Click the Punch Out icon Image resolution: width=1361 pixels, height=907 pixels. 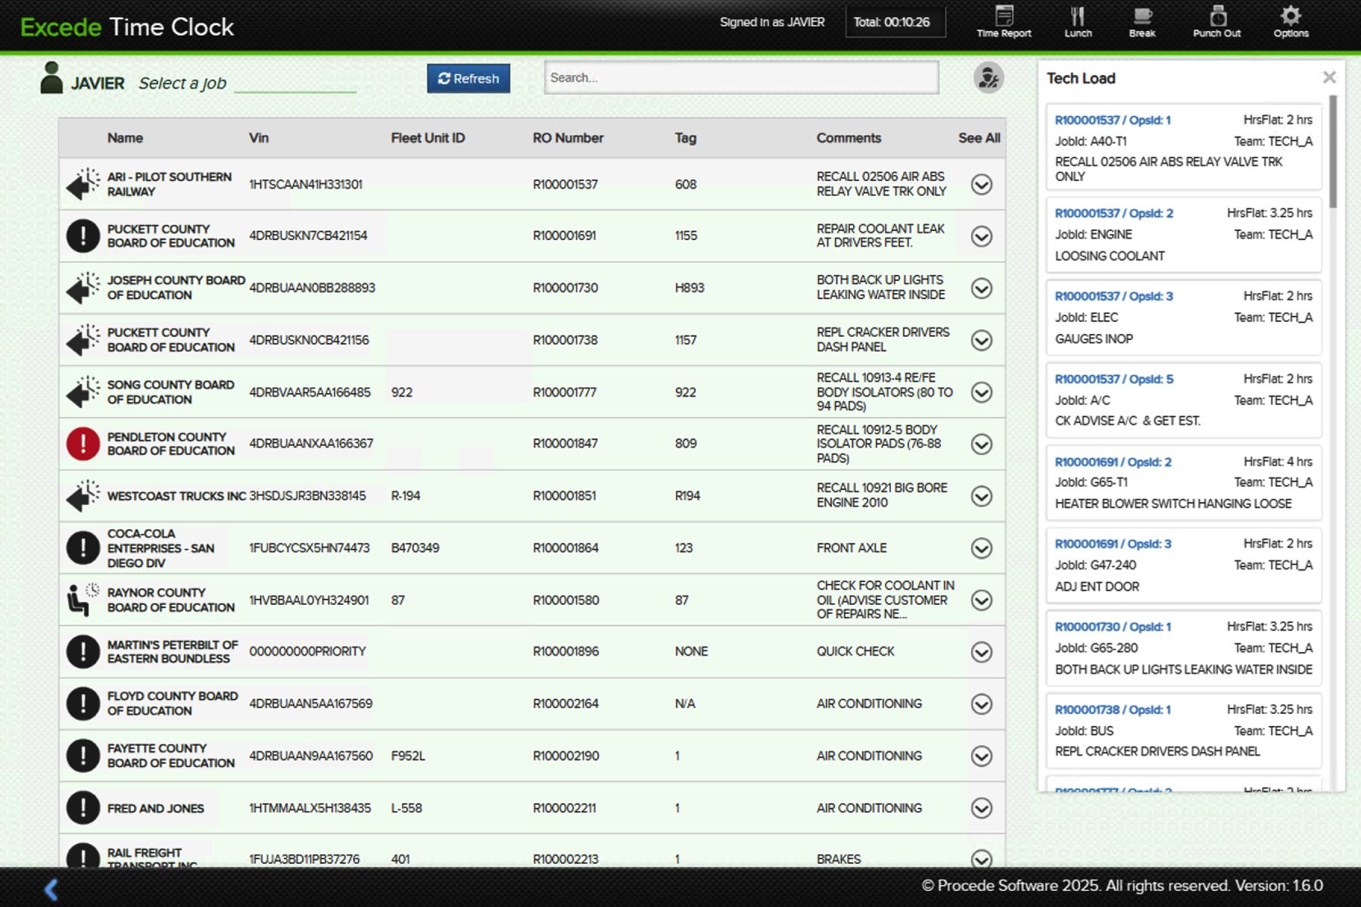[x=1216, y=21]
